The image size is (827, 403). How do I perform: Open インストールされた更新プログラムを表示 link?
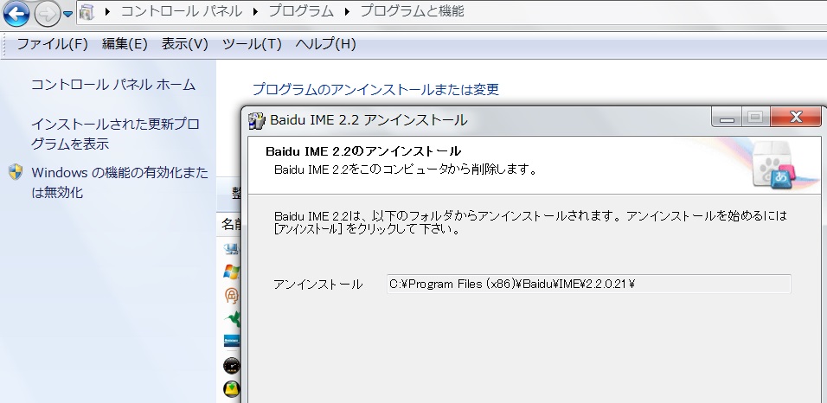click(115, 134)
